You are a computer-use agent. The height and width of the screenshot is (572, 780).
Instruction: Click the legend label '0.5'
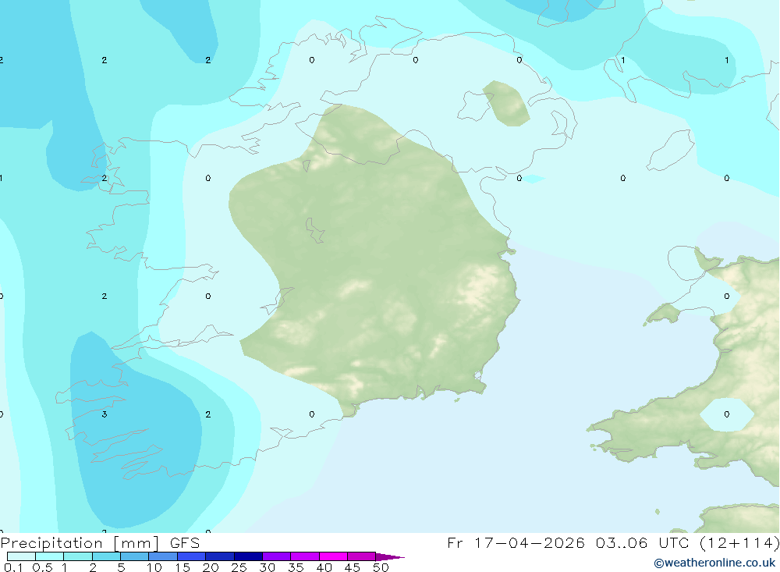point(42,567)
